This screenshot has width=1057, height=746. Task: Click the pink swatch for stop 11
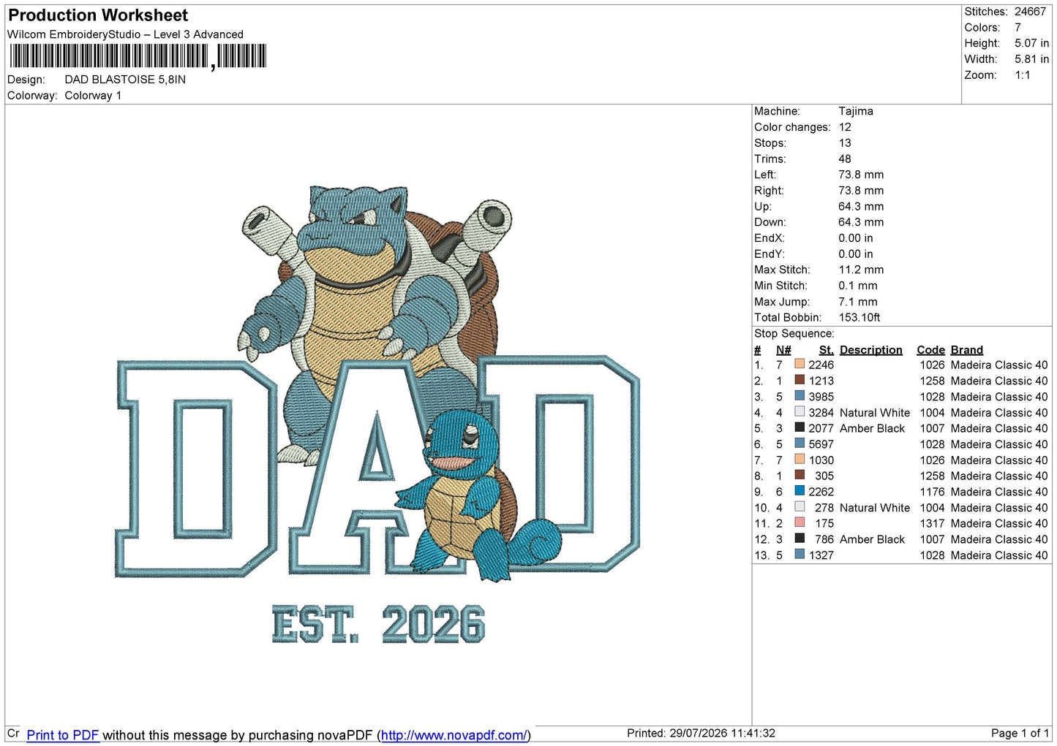[800, 522]
